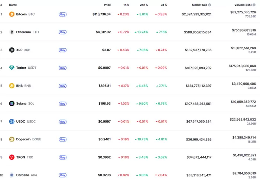Sort table by Price column header
Image resolution: width=260 pixels, height=179 pixels.
point(107,5)
